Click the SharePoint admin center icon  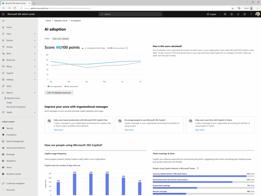[3, 161]
